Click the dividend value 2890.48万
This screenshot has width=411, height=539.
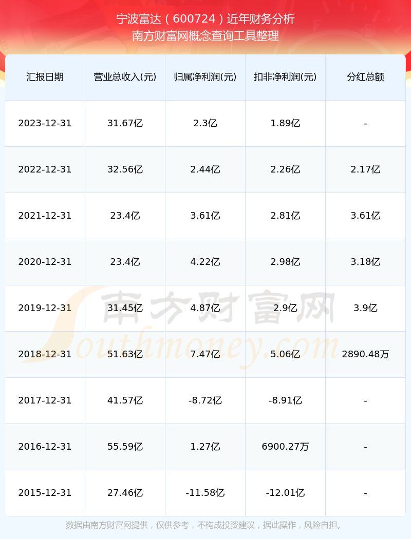pos(366,354)
